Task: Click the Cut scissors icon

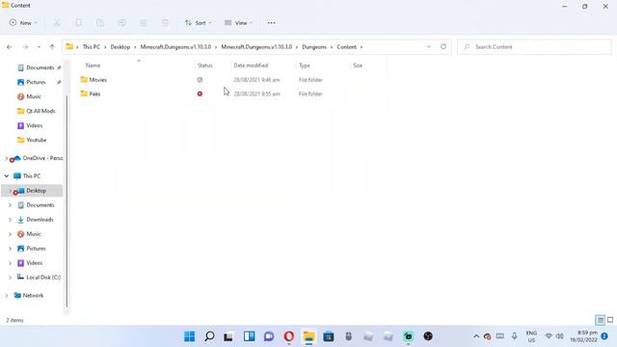Action: tap(57, 23)
